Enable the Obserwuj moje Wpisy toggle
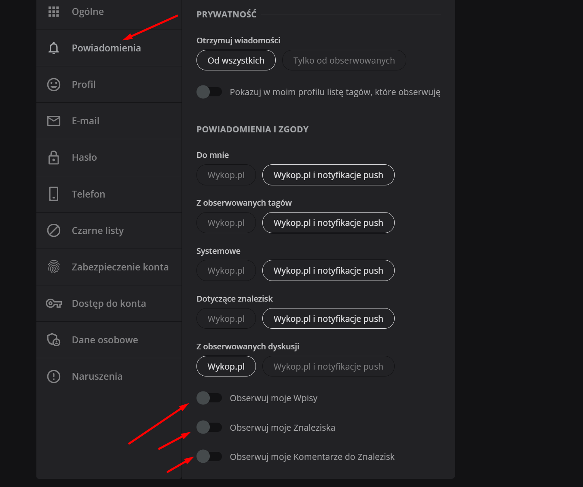Image resolution: width=583 pixels, height=487 pixels. pyautogui.click(x=209, y=398)
